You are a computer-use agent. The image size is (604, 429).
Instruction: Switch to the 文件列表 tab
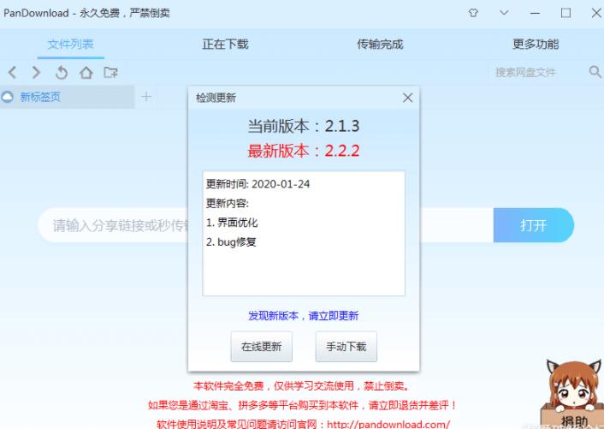70,45
